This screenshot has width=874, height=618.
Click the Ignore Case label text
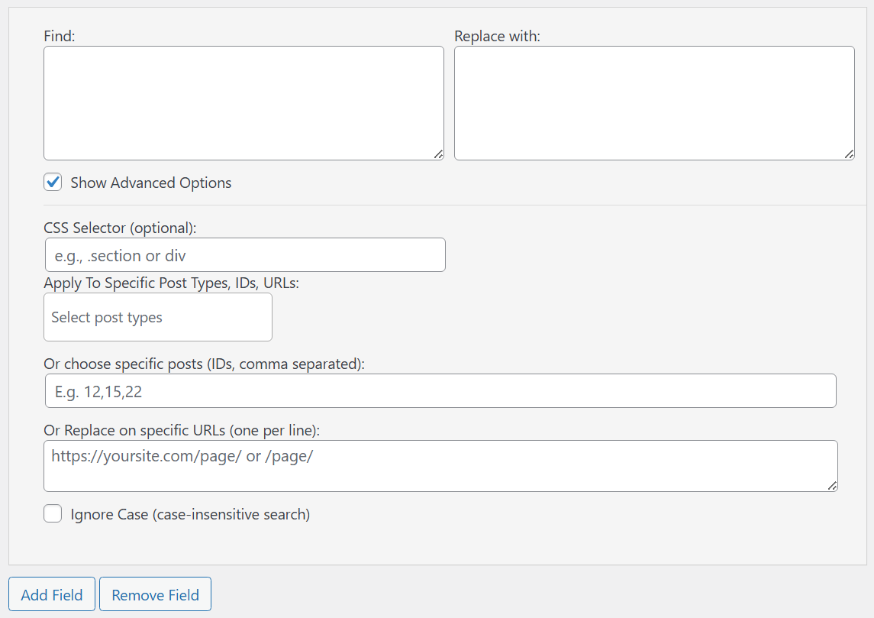(190, 515)
